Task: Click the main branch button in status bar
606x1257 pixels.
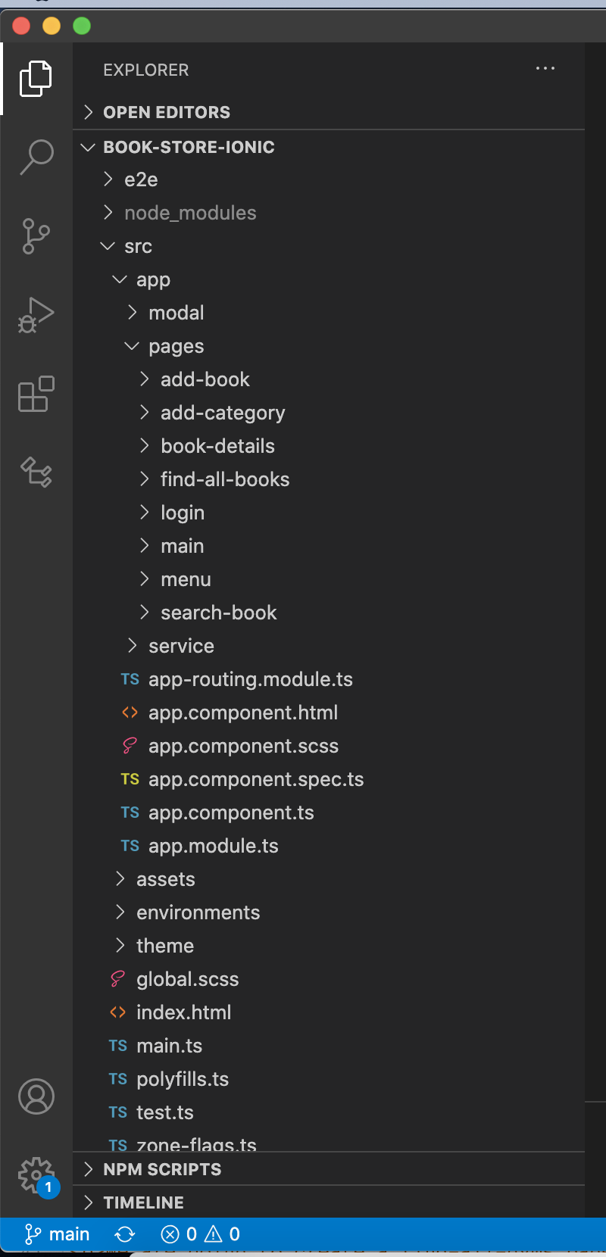Action: (x=58, y=1235)
